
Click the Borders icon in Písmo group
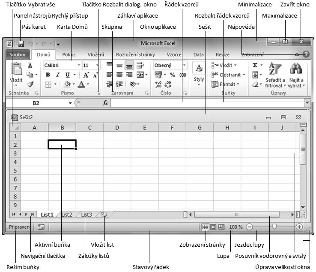pos(48,84)
